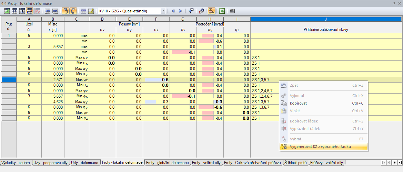This screenshot has height=172, width=403.
Task: Select previous load case with left triangle
Action: click(x=173, y=11)
